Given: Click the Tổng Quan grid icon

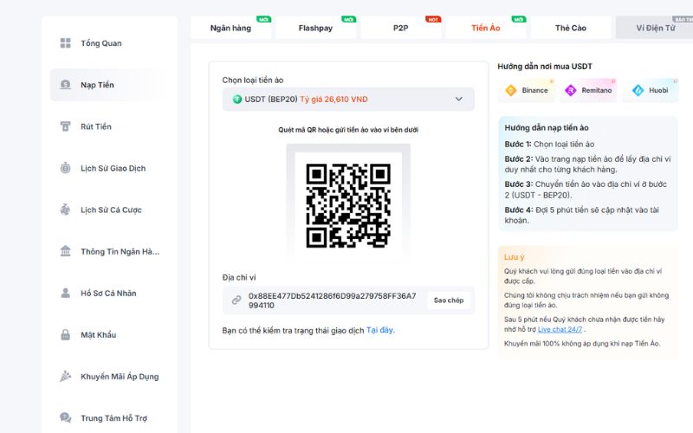Looking at the screenshot, I should 66,42.
